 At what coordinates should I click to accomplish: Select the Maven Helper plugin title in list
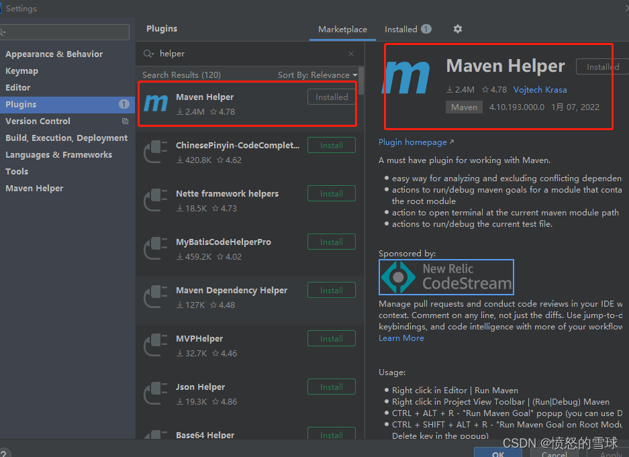205,97
